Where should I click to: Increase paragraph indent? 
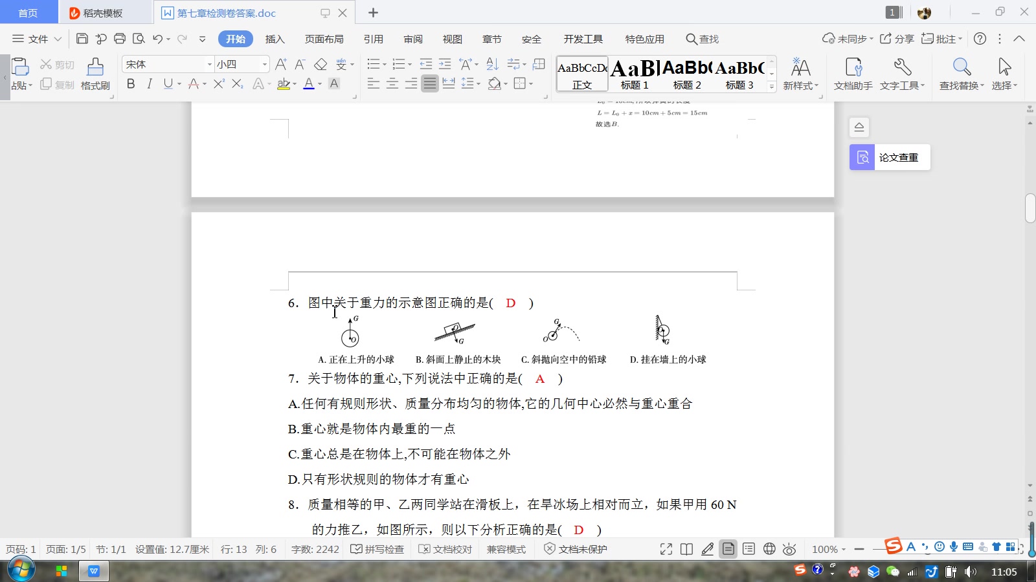click(x=445, y=64)
